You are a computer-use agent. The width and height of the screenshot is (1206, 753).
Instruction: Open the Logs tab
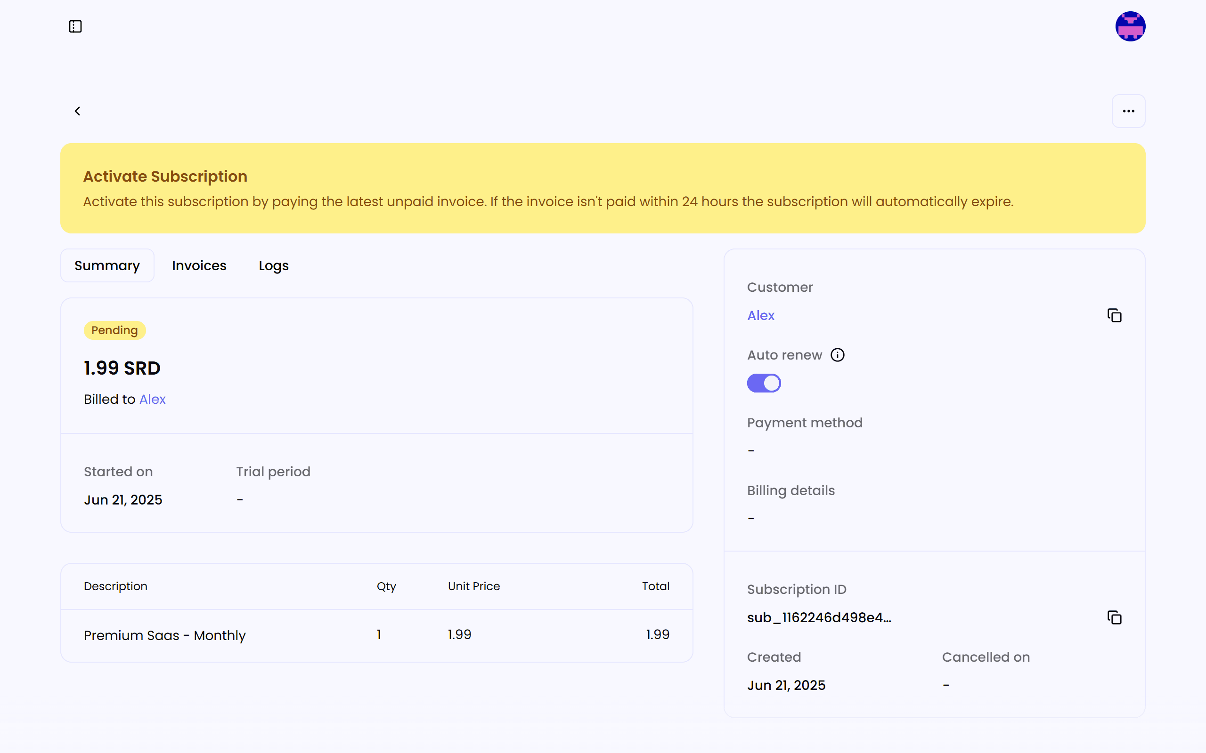tap(273, 265)
